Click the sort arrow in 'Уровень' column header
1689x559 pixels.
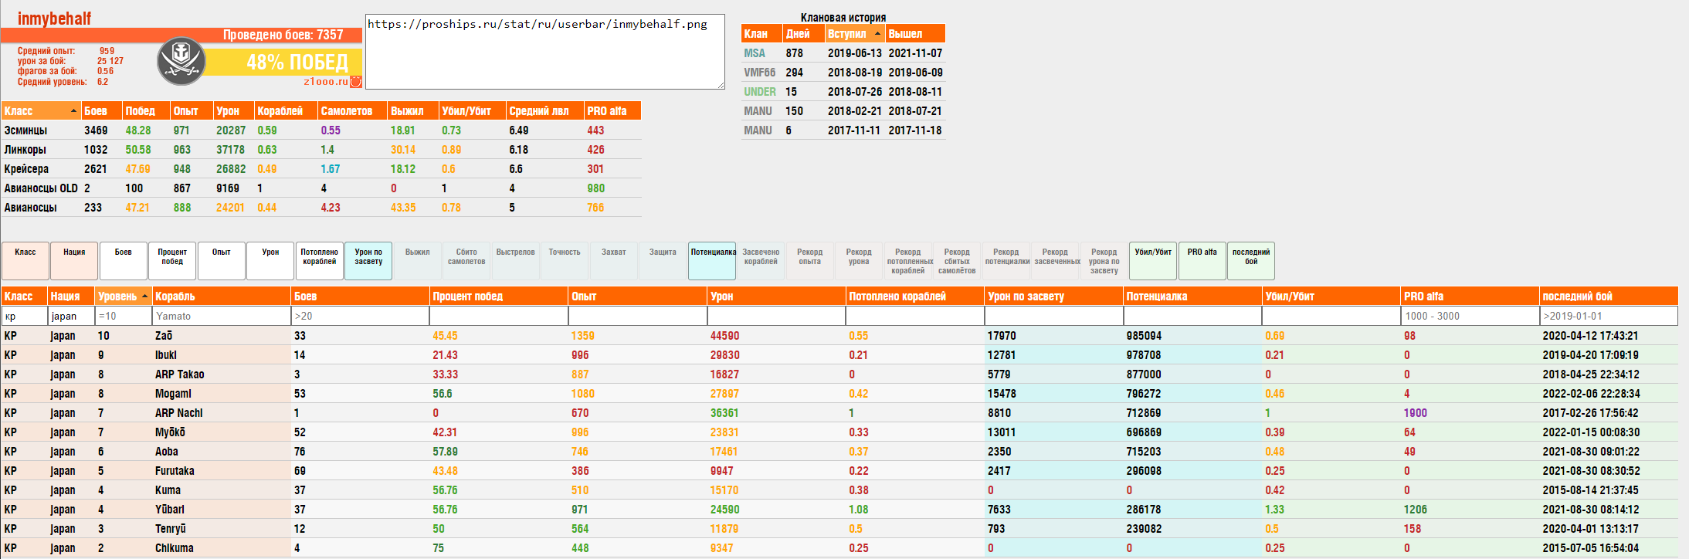[145, 296]
